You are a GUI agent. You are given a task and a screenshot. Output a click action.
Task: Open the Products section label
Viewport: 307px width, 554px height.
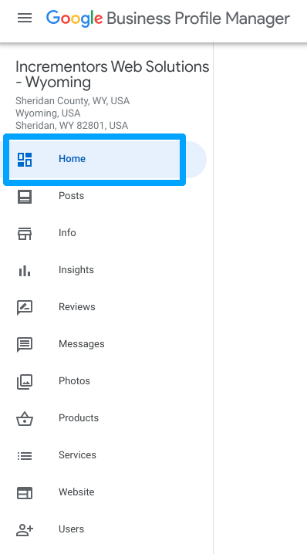(x=79, y=418)
